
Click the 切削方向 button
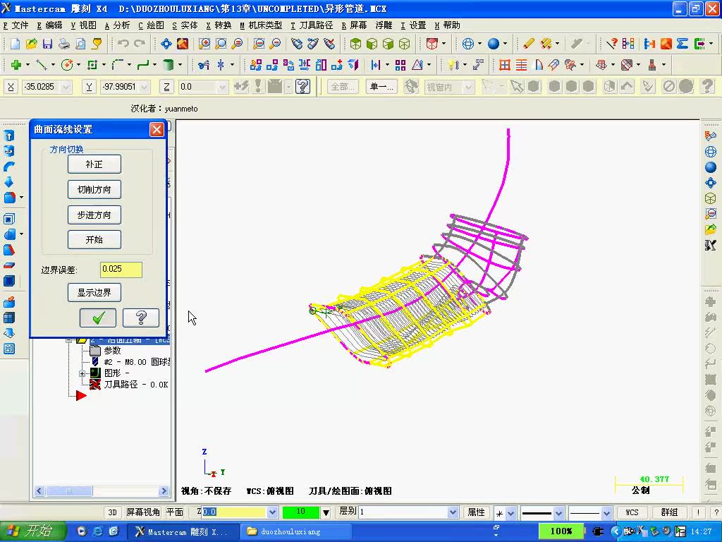coord(94,189)
